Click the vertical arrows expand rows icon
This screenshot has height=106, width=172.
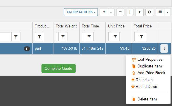(x=130, y=12)
